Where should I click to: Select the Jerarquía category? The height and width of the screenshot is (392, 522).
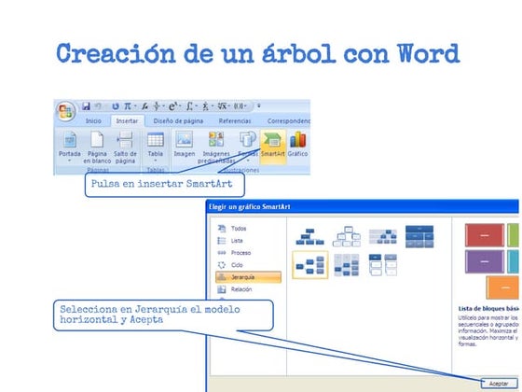[248, 277]
